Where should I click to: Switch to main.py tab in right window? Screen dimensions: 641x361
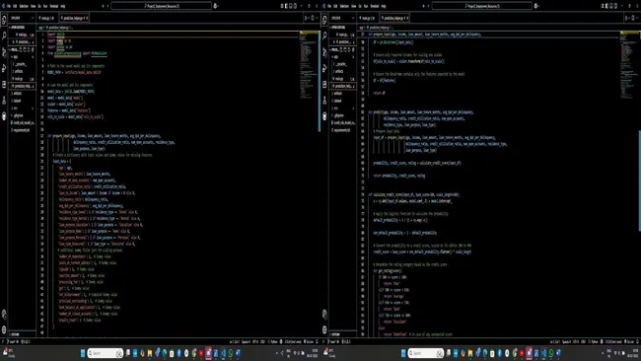point(368,18)
